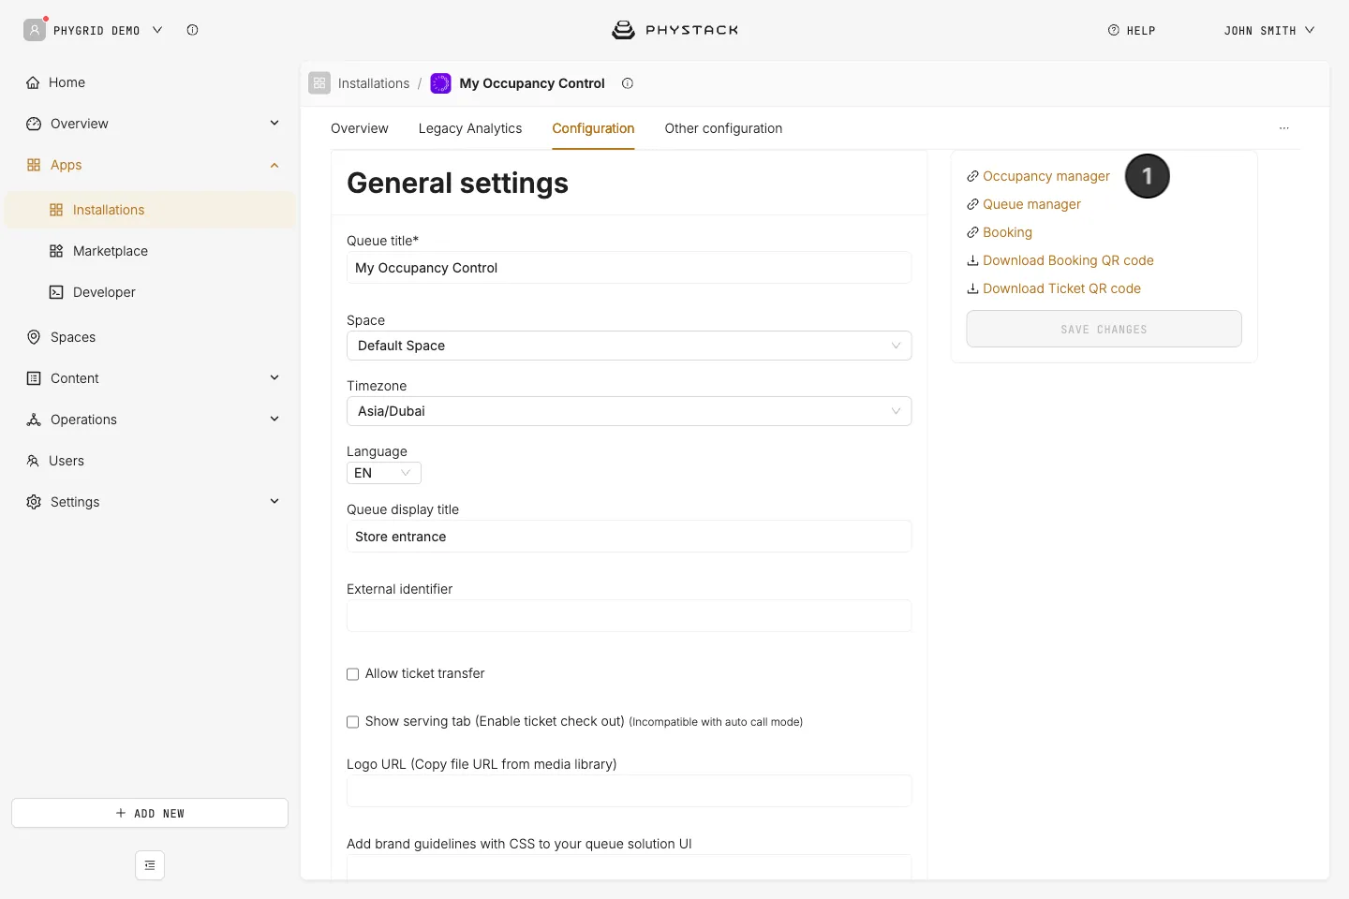Switch to the Legacy Analytics tab
The image size is (1349, 899).
pos(470,128)
